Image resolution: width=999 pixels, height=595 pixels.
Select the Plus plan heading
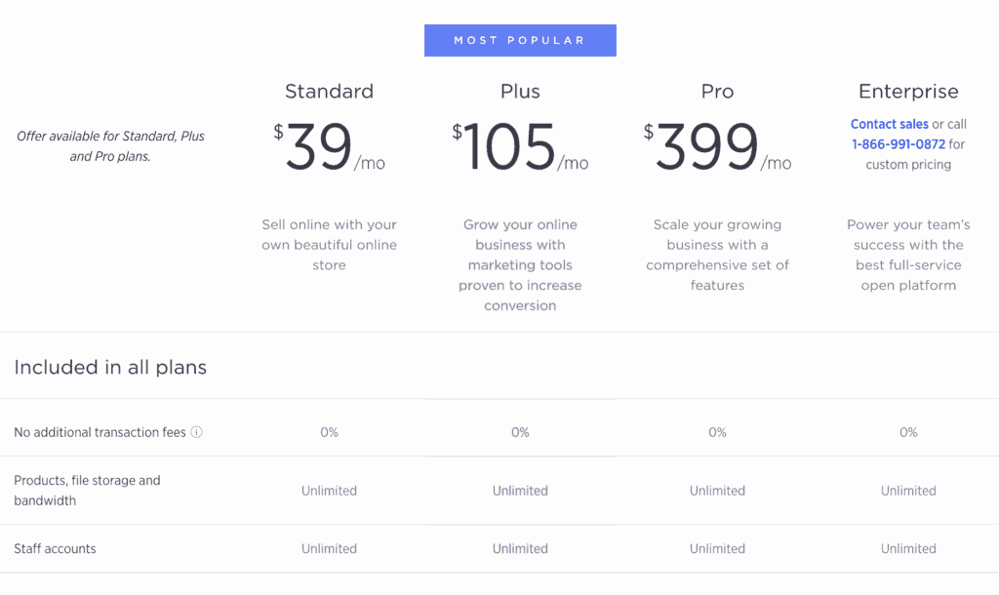tap(520, 91)
